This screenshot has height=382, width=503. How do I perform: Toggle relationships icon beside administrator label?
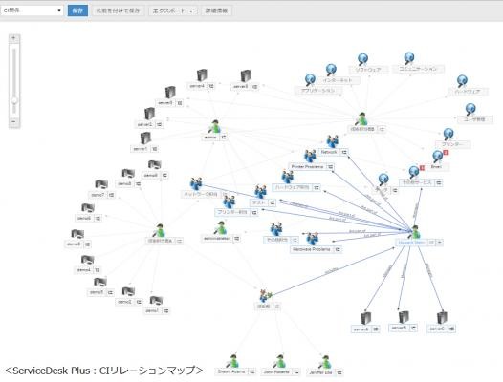(236, 239)
